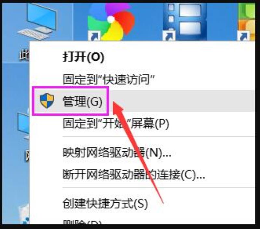The image size is (260, 229).
Task: Select the green and orange shortcut icon
Action: tap(246, 21)
